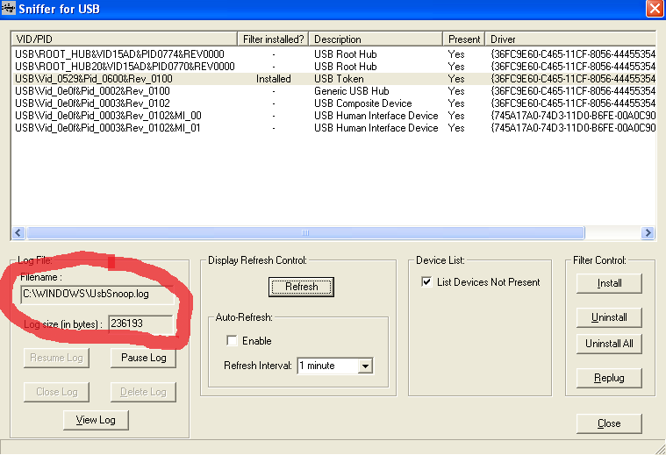Click the Filter installed? column header

tap(274, 39)
